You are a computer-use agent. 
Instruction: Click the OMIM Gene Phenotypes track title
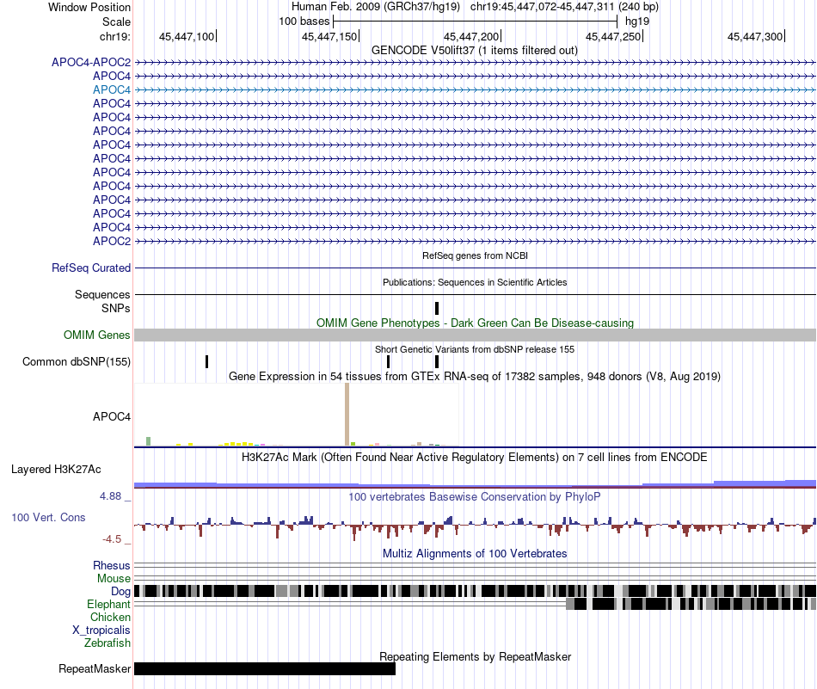[475, 323]
